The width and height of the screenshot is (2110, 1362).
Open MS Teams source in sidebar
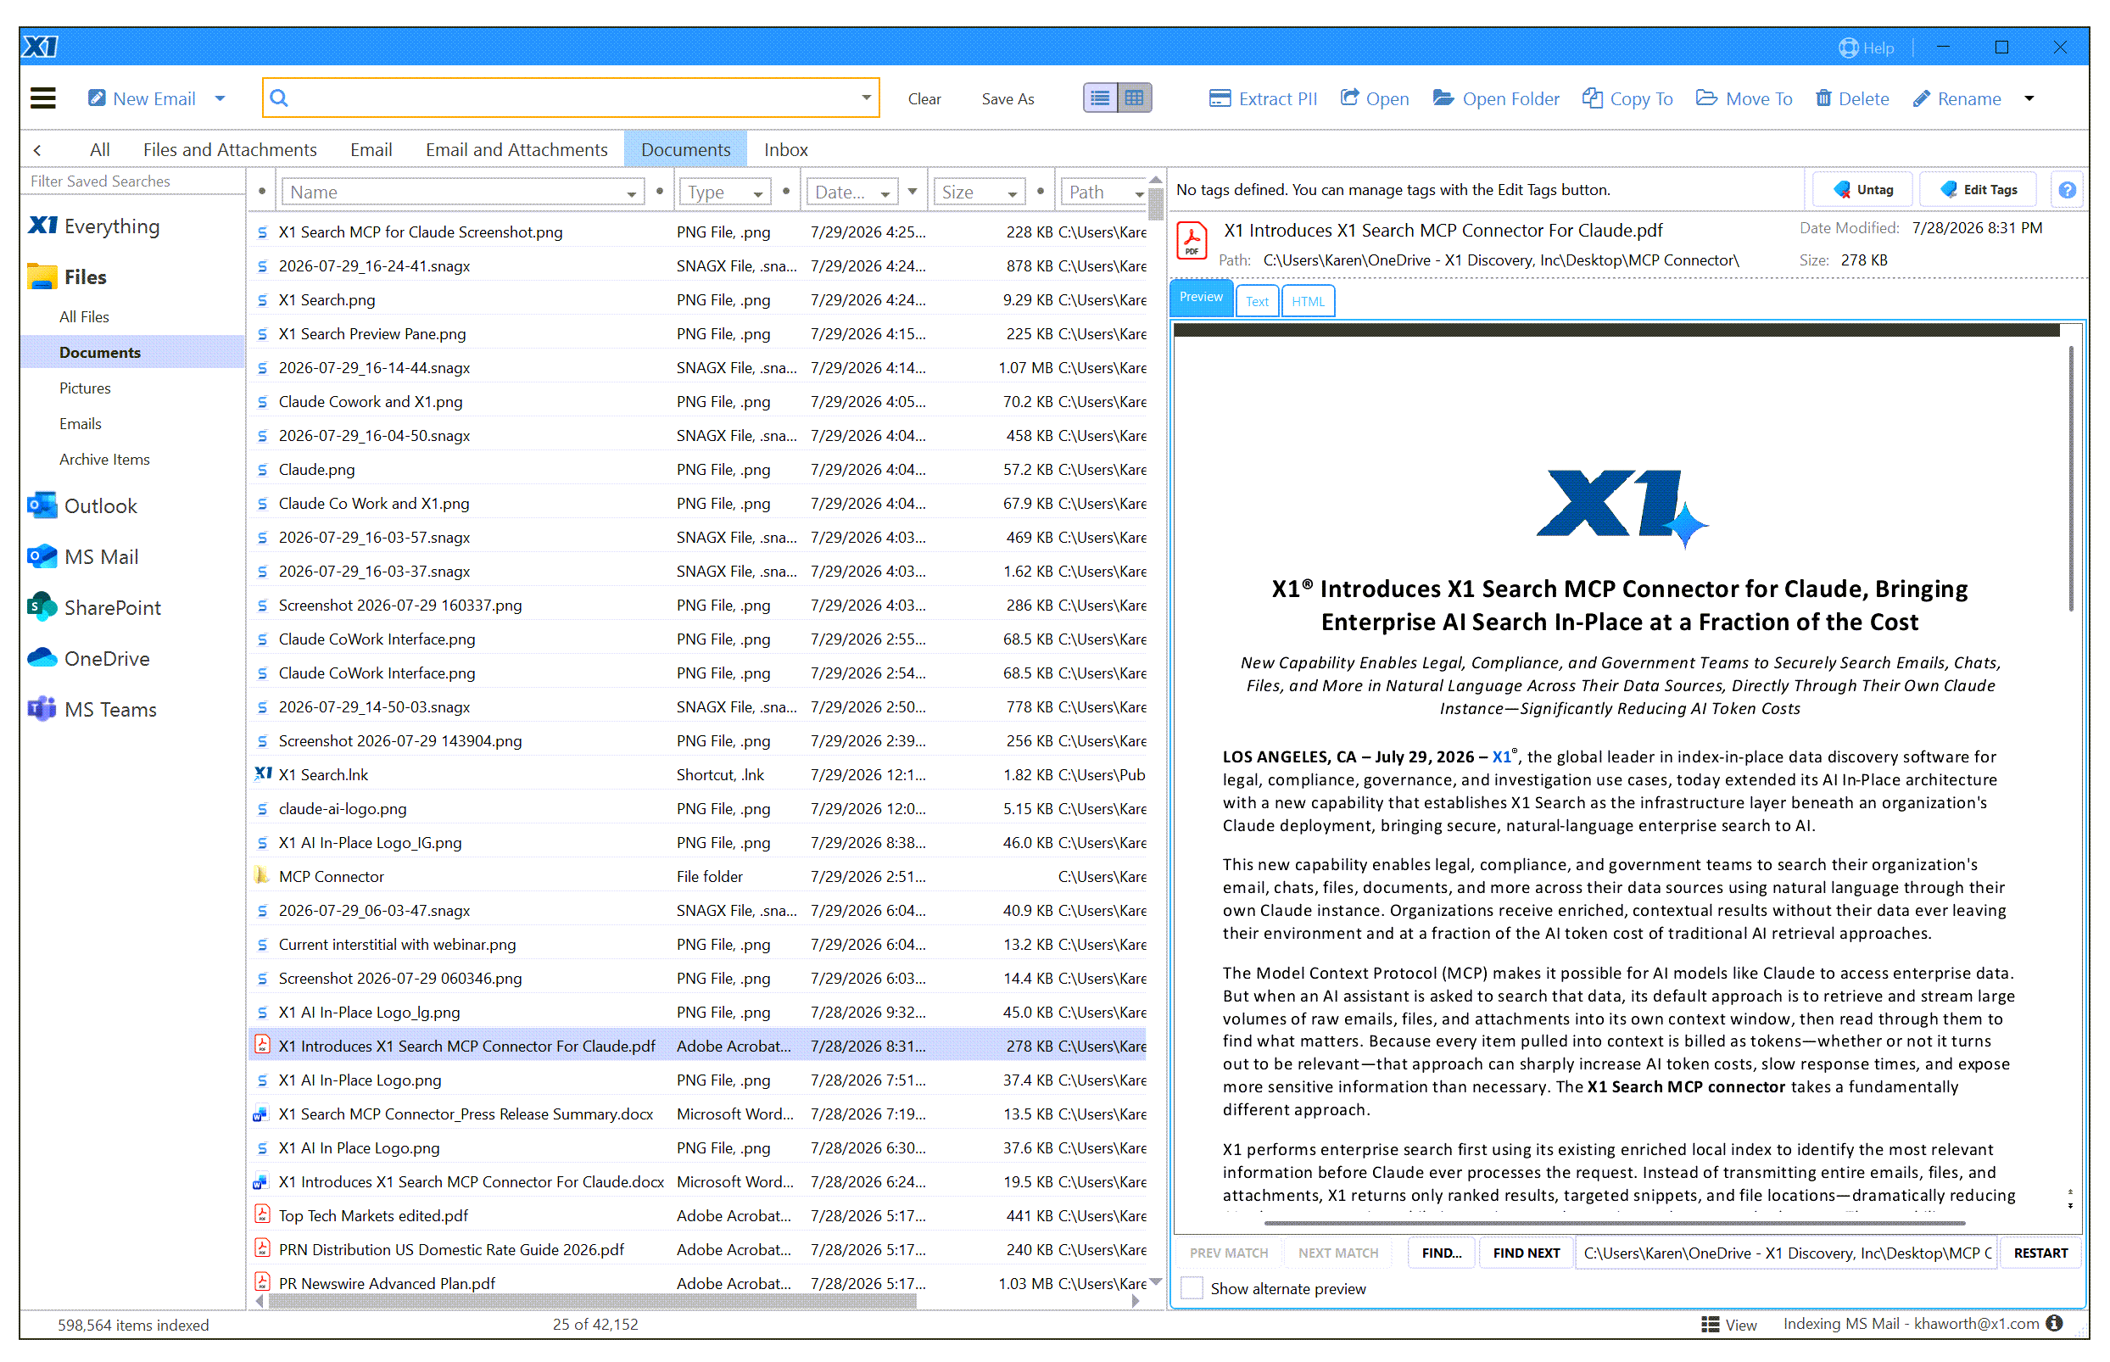click(92, 709)
